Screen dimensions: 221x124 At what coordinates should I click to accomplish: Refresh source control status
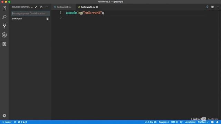point(41,7)
